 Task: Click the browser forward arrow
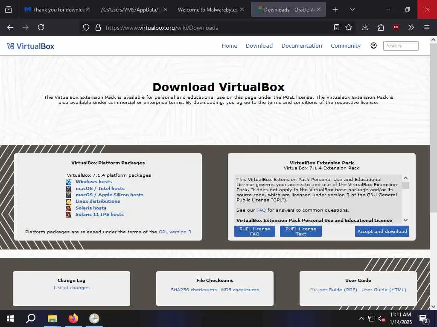tap(26, 27)
